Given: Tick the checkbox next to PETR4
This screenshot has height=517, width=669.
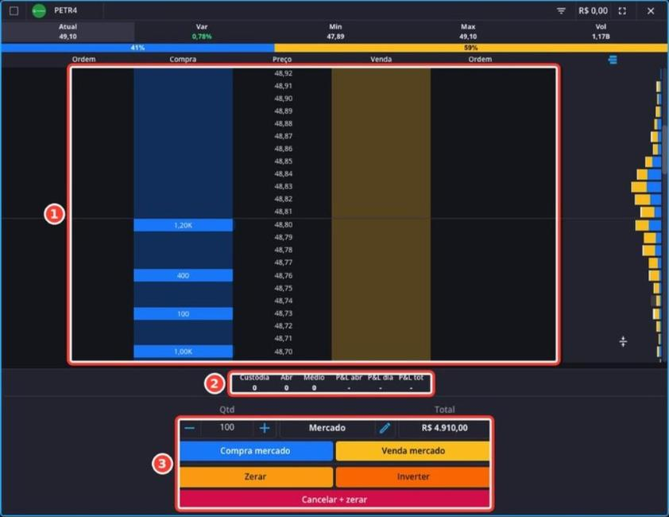Looking at the screenshot, I should 14,10.
